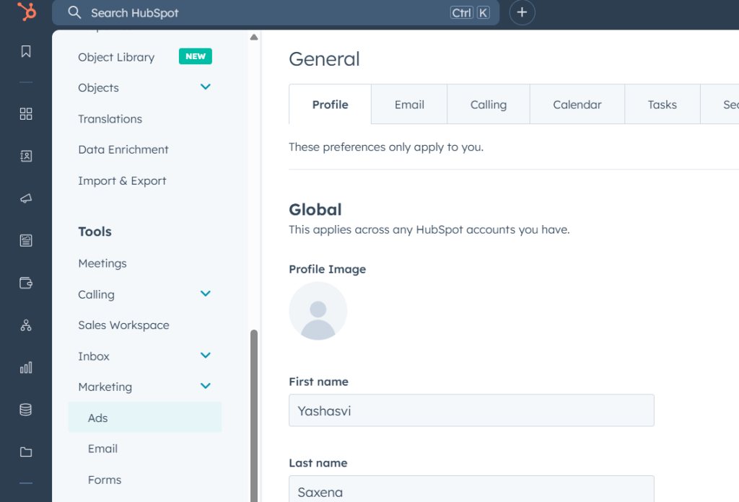Switch to the Email preferences tab
The height and width of the screenshot is (502, 739).
[408, 104]
